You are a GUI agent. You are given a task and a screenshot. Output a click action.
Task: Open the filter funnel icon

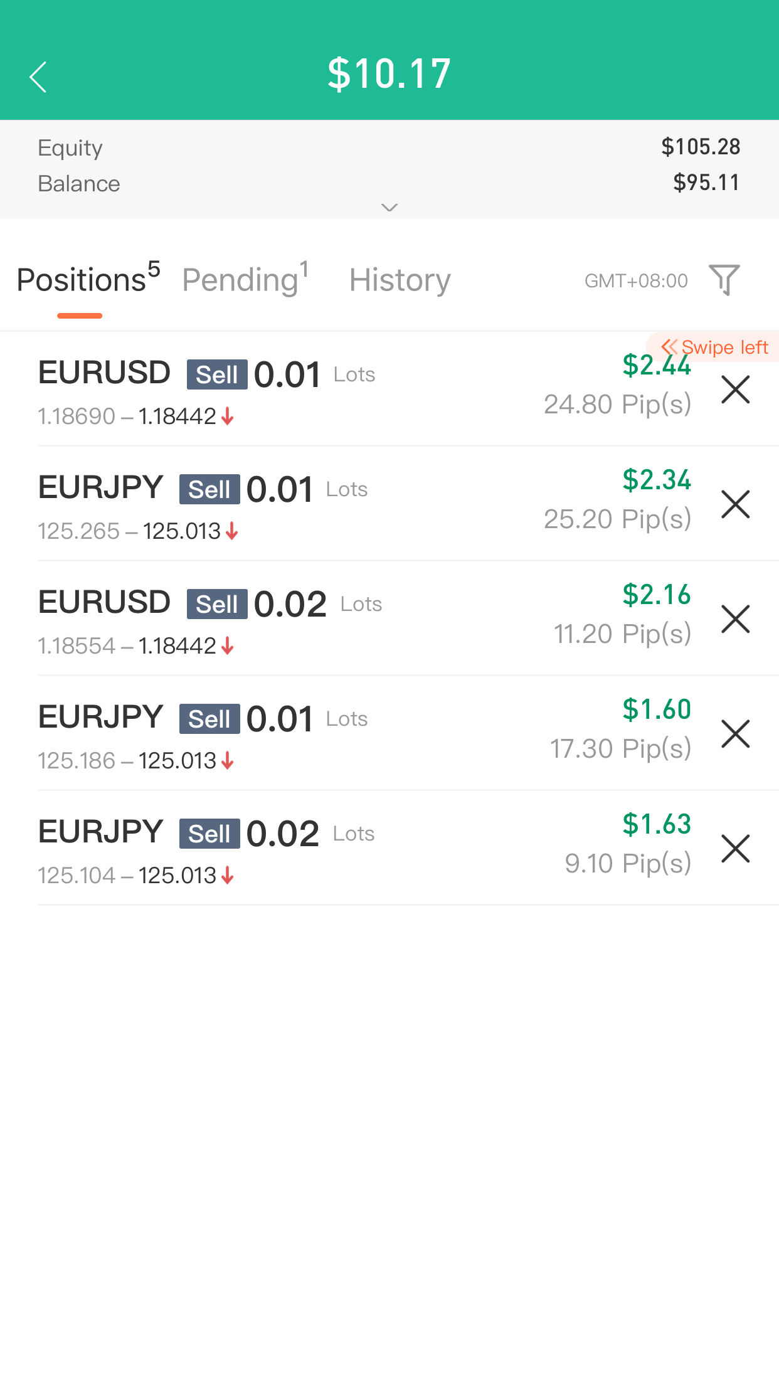724,280
